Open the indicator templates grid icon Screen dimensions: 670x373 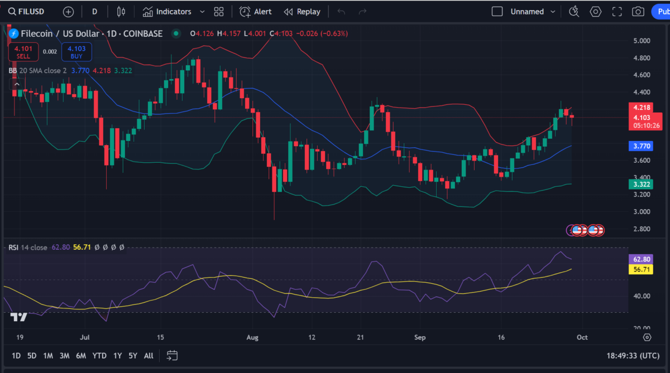[x=219, y=12]
